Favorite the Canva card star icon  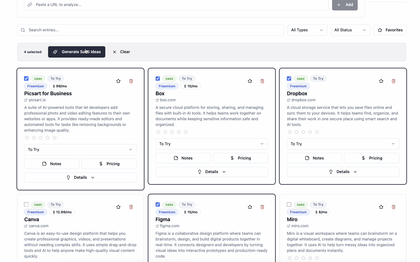(118, 207)
